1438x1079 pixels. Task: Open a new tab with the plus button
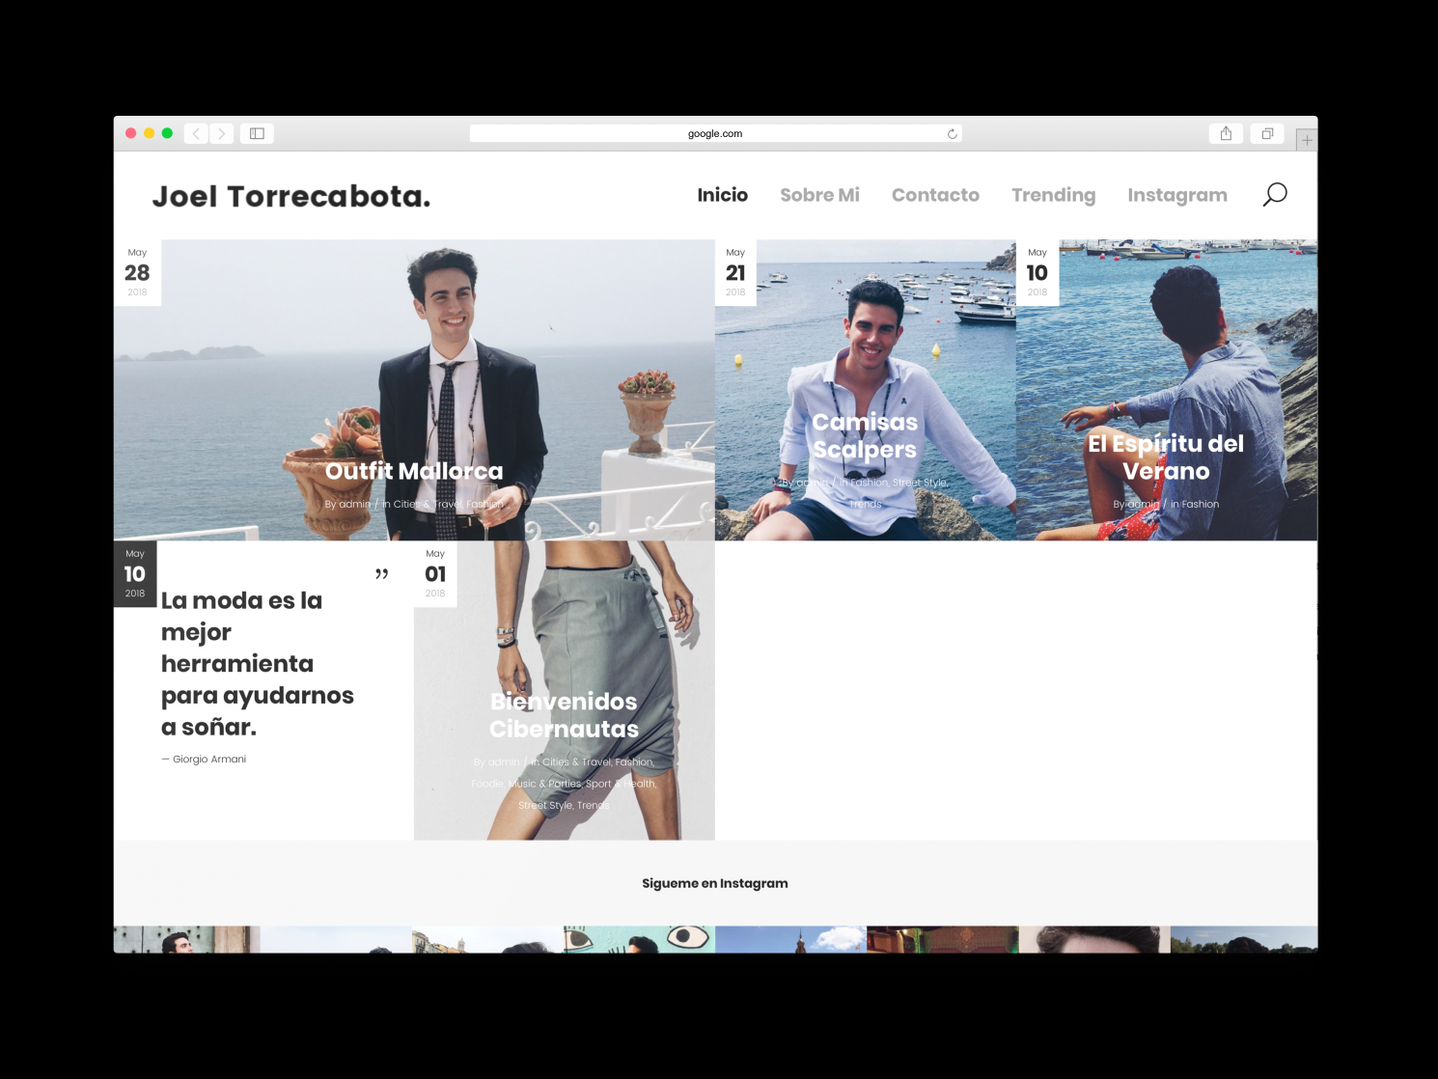[1307, 140]
